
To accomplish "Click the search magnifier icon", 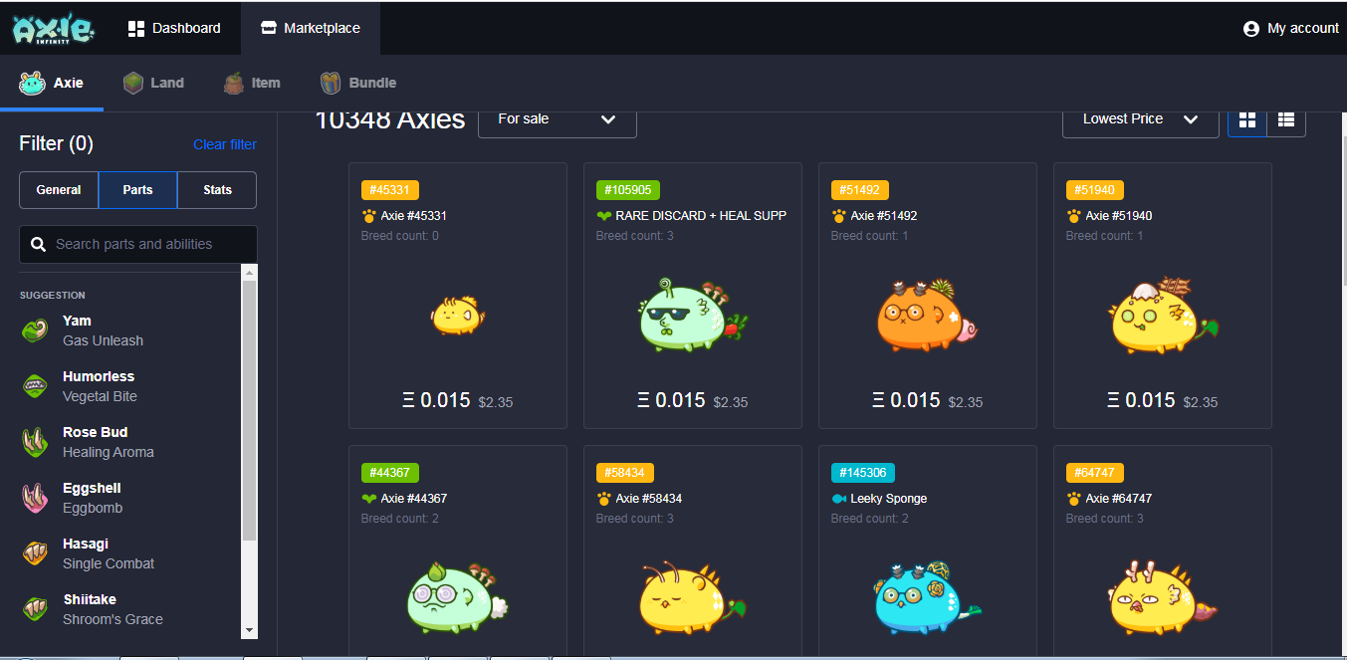I will pyautogui.click(x=39, y=244).
